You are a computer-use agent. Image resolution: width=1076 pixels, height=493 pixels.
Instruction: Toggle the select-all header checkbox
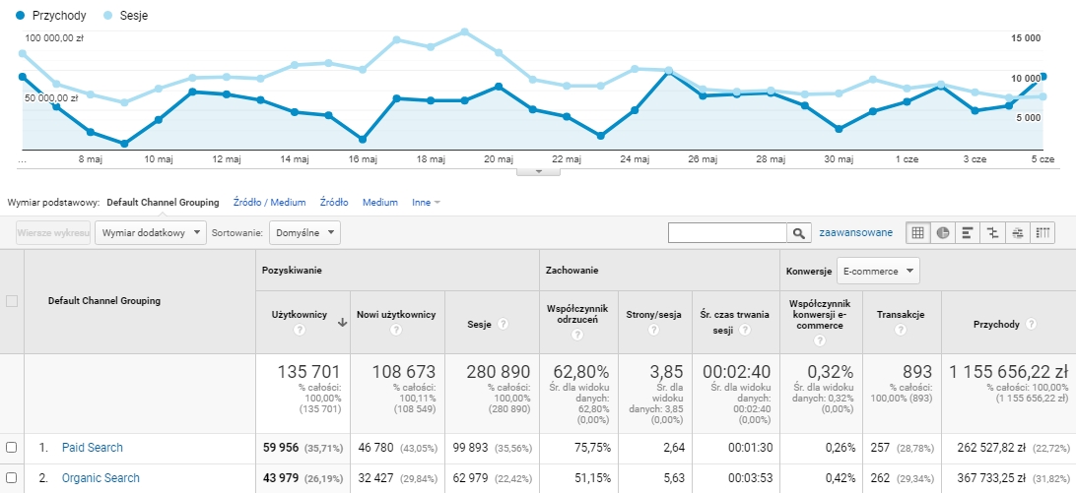pyautogui.click(x=11, y=301)
